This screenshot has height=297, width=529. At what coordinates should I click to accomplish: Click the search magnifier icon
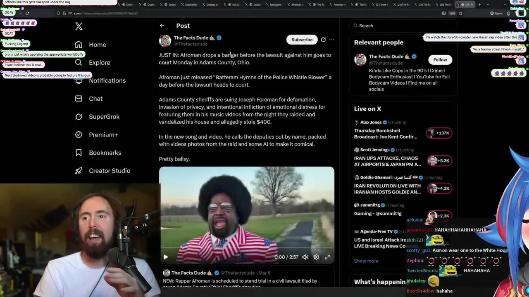point(355,26)
